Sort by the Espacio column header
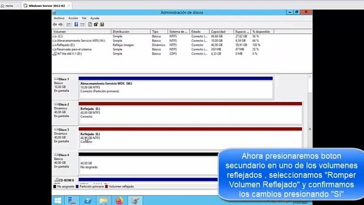Screen dimensions: 364x205 pyautogui.click(x=242, y=32)
